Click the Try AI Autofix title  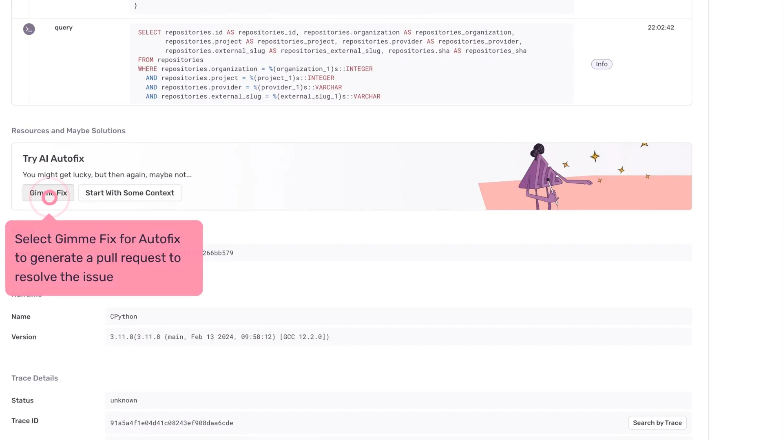(x=53, y=158)
